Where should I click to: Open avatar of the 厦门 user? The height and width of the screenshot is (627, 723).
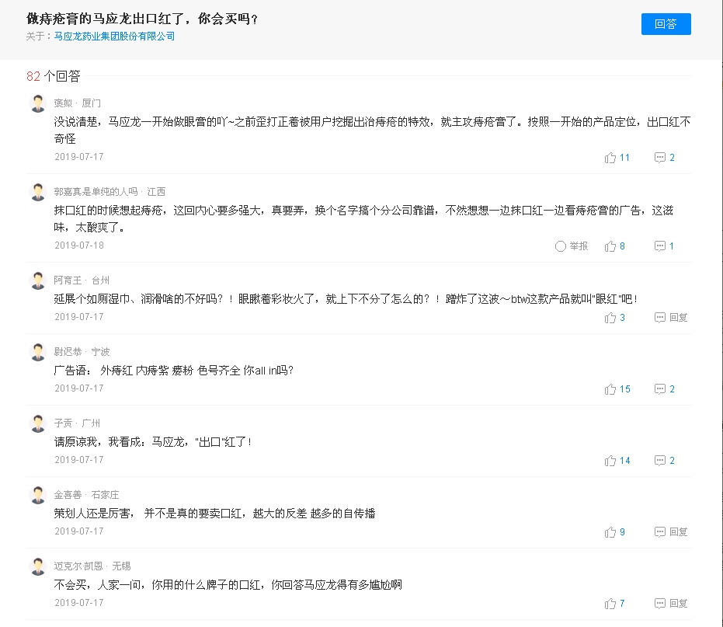[x=38, y=103]
